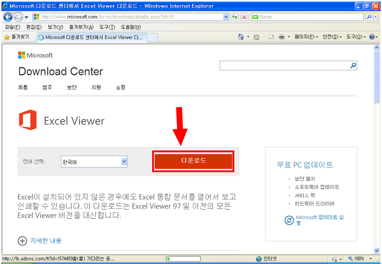The height and width of the screenshot is (264, 382).
Task: Click the Internet Explorer title bar icon
Action: pyautogui.click(x=5, y=6)
